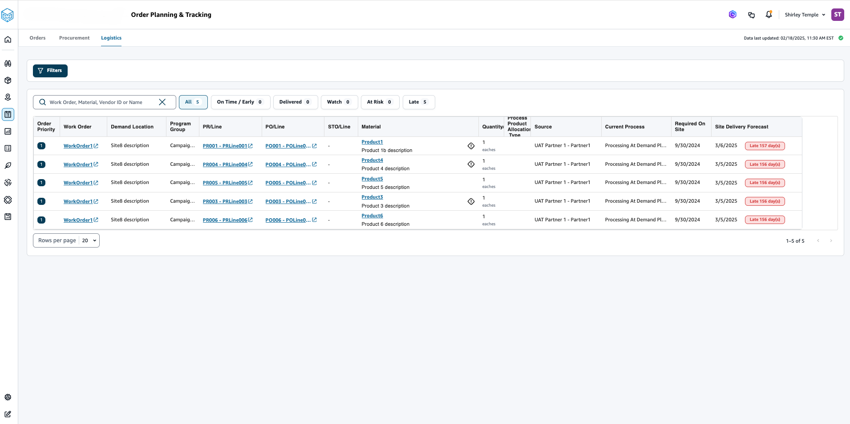Image resolution: width=850 pixels, height=424 pixels.
Task: Open the map pin location icon
Action: (x=8, y=97)
